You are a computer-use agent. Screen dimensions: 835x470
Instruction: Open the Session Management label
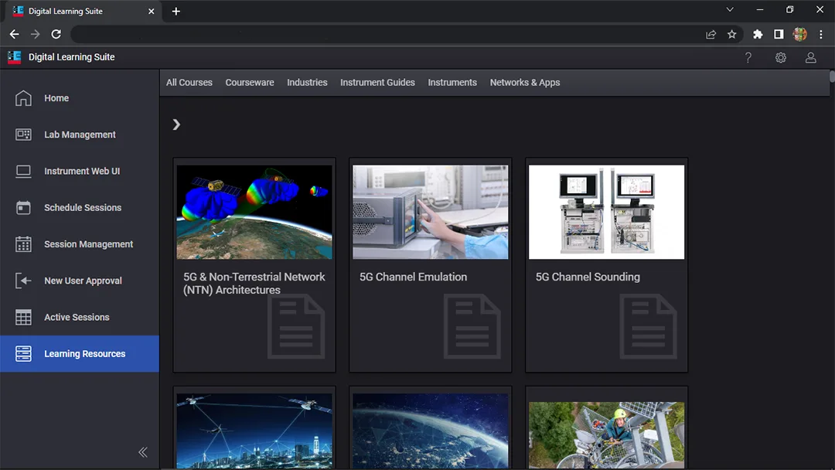(x=88, y=244)
